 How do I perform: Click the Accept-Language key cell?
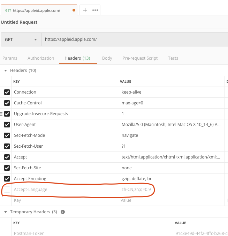coord(64,190)
